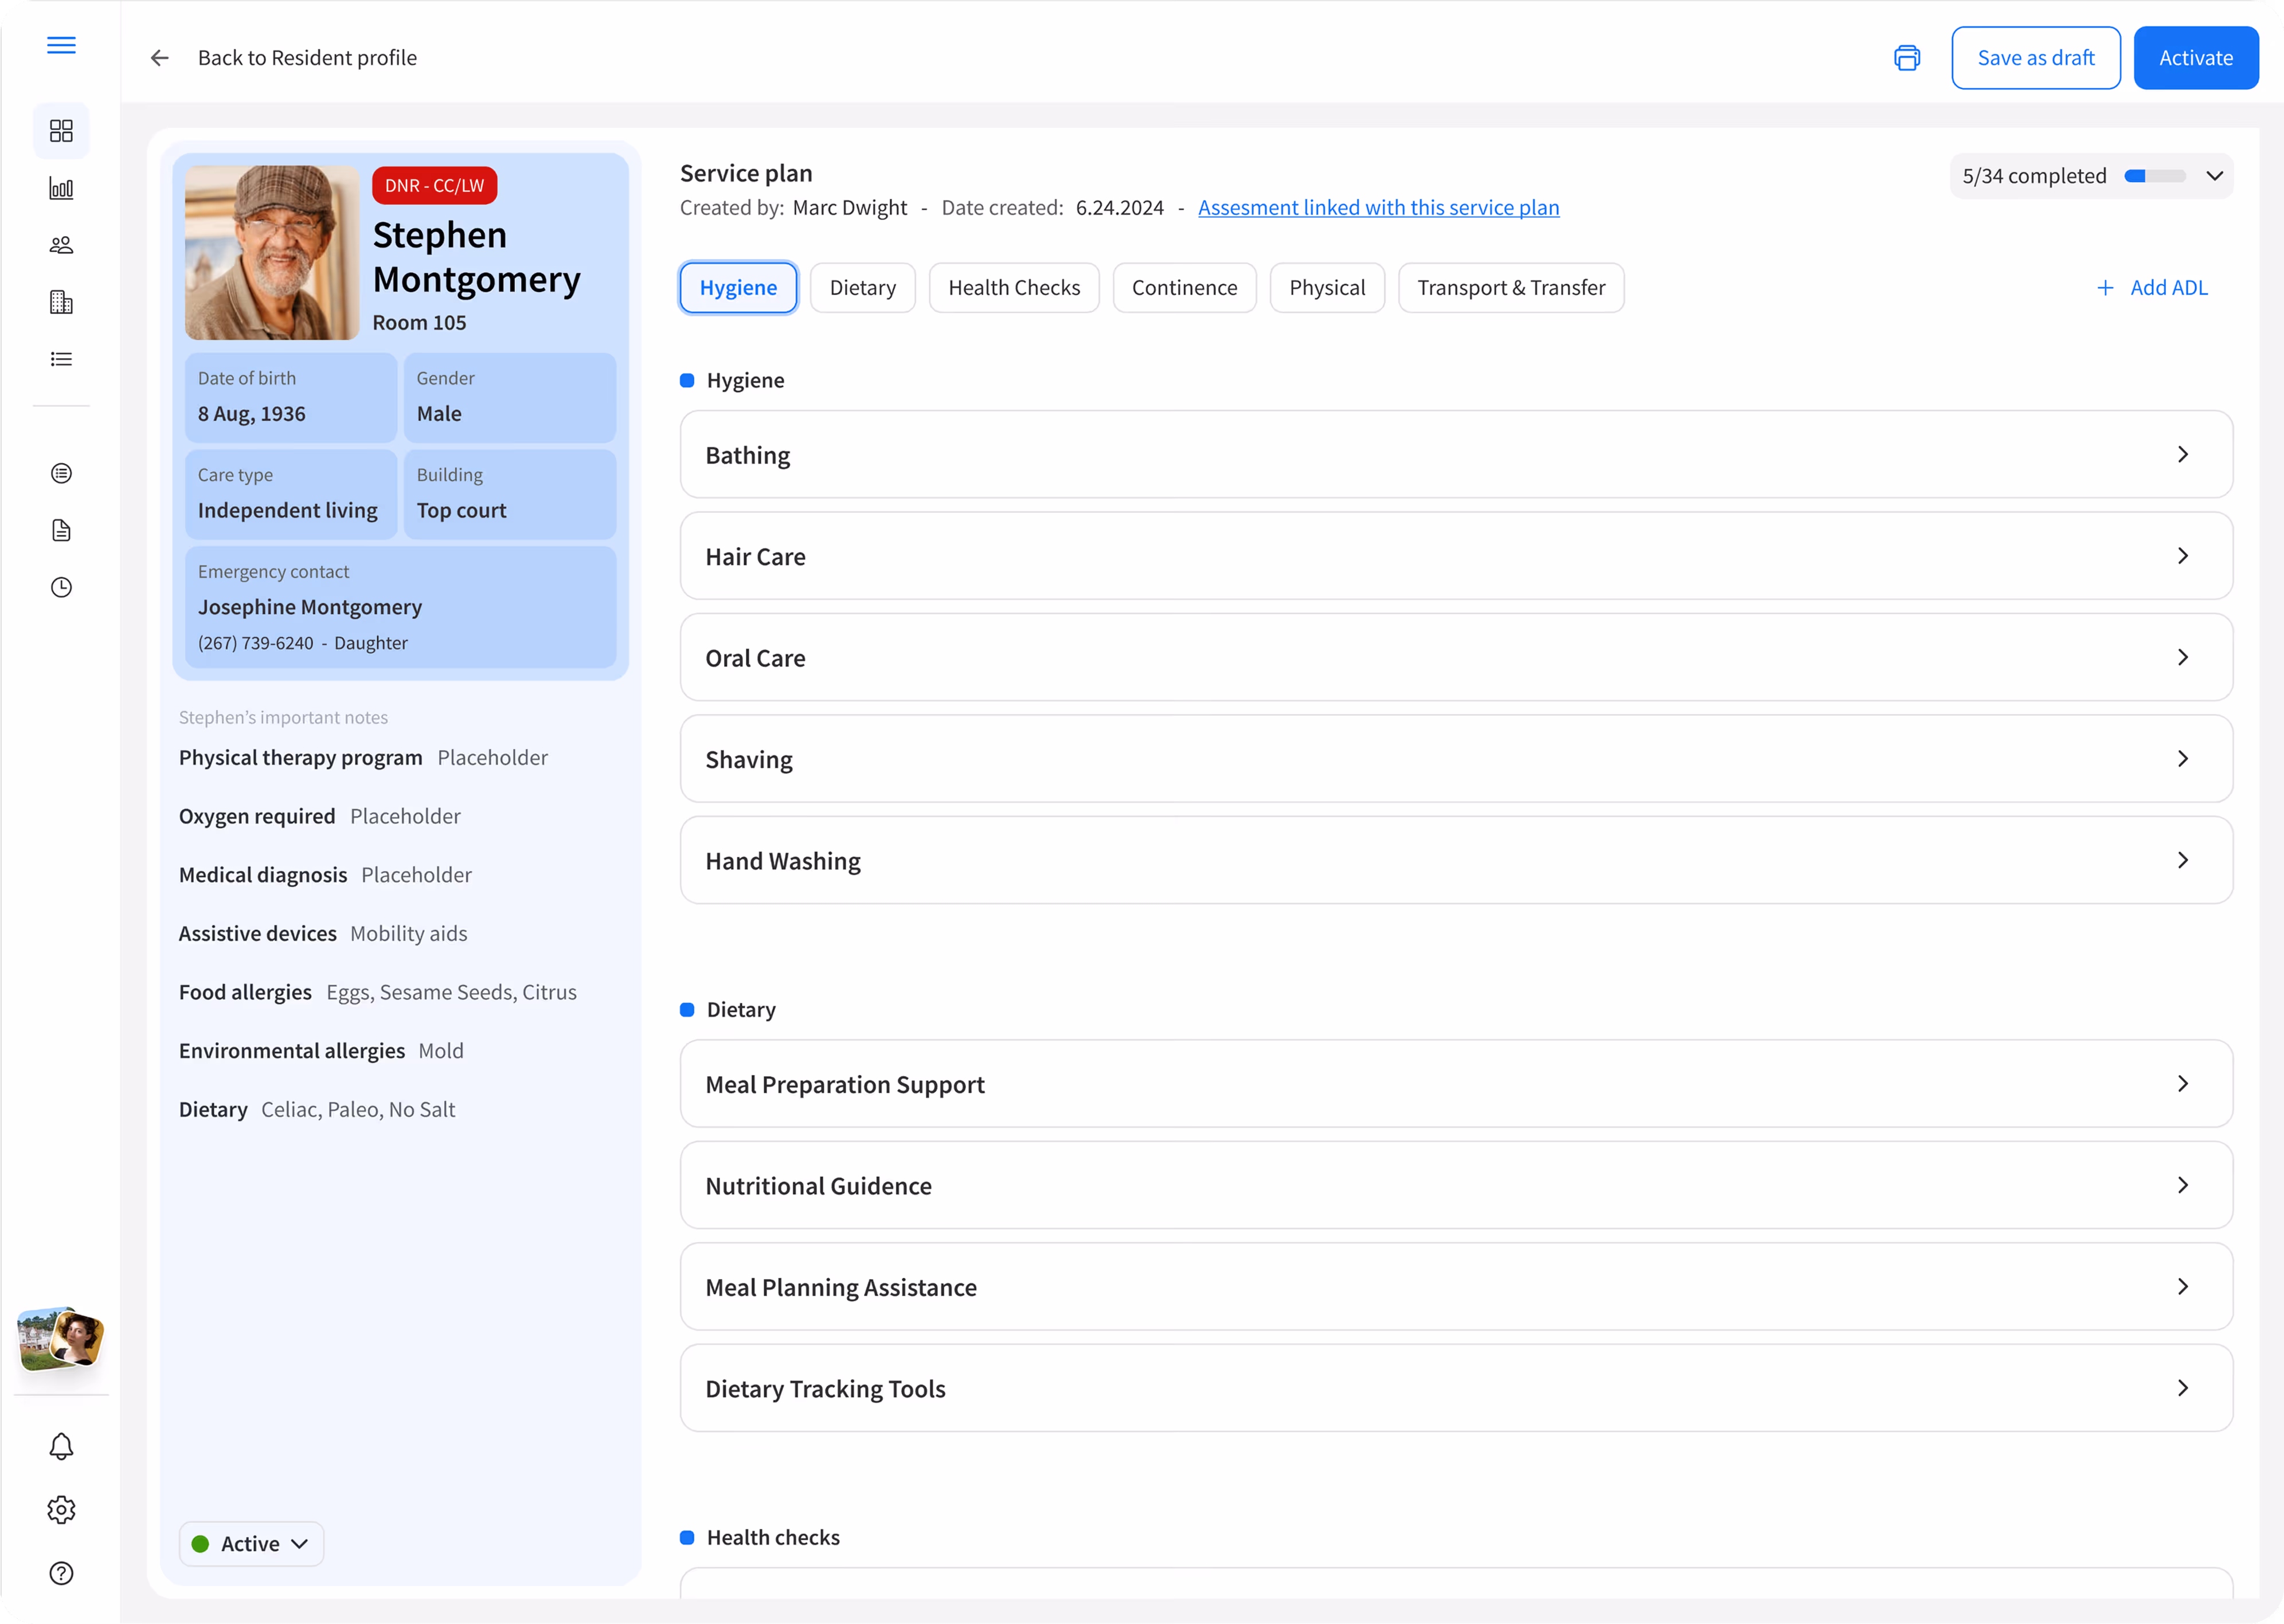Click the print icon in header
Image resolution: width=2284 pixels, height=1624 pixels.
(x=1907, y=58)
